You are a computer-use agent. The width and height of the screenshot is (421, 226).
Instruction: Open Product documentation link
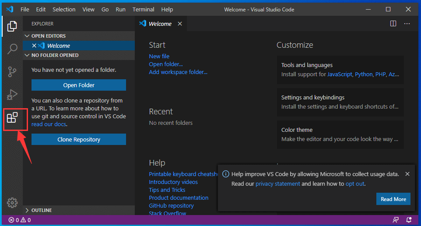coord(179,198)
